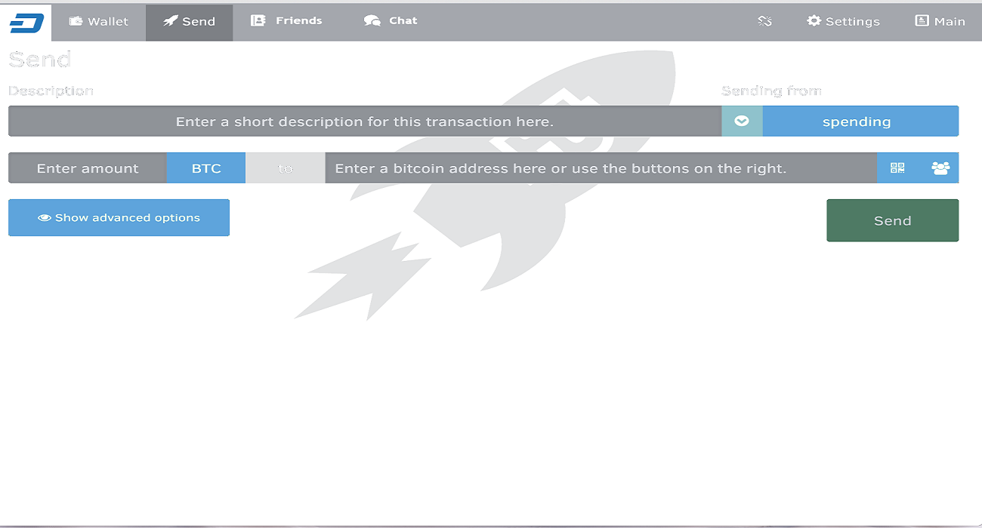Image resolution: width=982 pixels, height=528 pixels.
Task: Switch to the Friends tab
Action: tap(286, 21)
